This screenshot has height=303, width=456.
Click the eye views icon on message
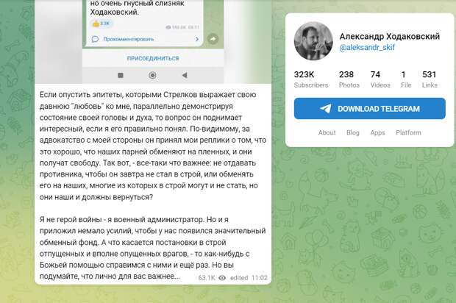pyautogui.click(x=222, y=278)
